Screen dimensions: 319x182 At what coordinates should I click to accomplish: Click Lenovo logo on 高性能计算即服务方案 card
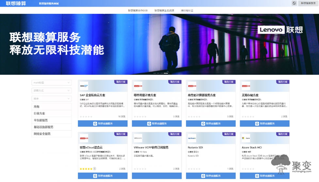[x=192, y=86]
